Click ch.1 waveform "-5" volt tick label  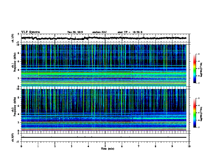(18, 42)
